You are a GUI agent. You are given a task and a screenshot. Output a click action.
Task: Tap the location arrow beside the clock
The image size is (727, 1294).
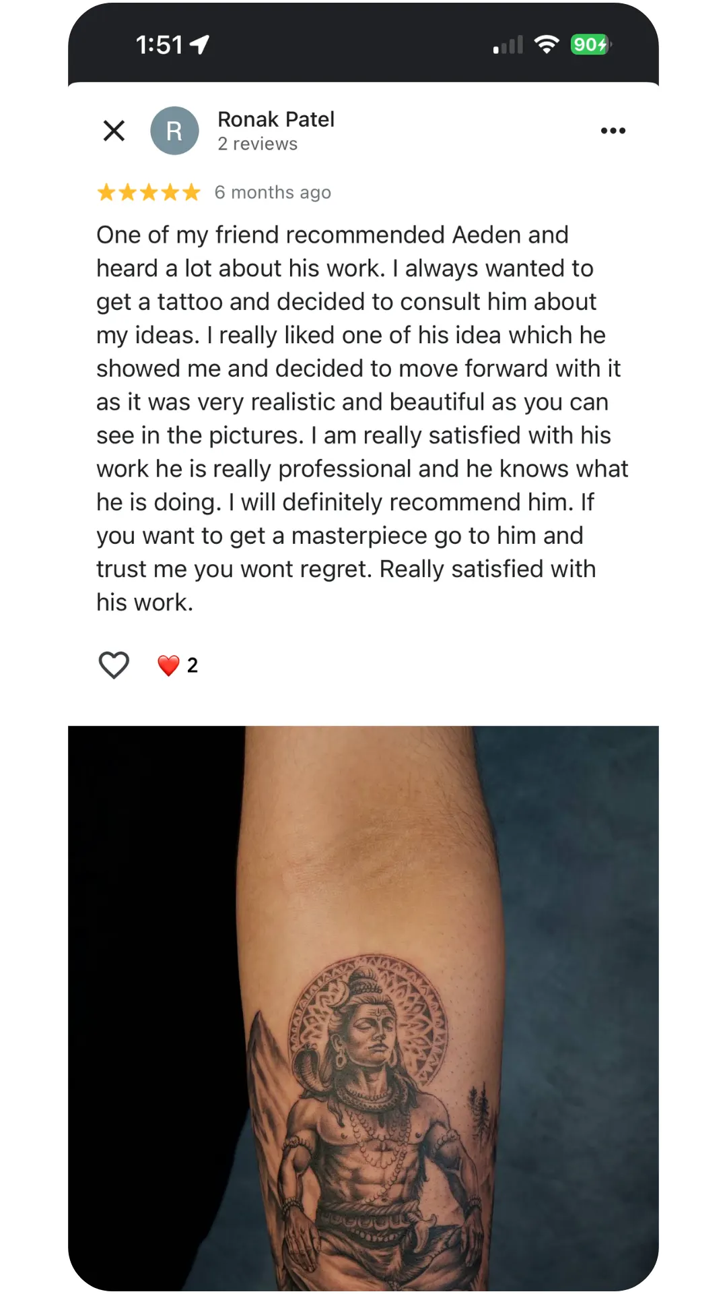[199, 44]
